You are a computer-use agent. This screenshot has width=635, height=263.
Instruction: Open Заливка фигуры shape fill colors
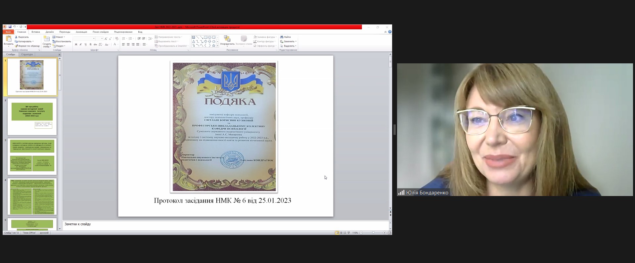tap(265, 37)
